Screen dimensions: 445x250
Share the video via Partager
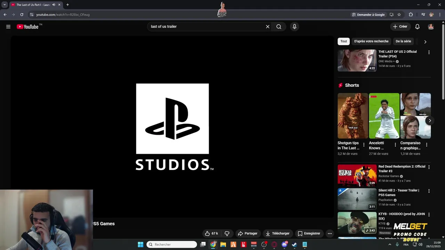[x=248, y=233]
